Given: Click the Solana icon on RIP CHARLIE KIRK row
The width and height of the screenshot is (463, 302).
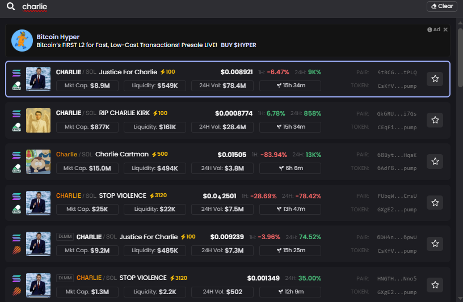Looking at the screenshot, I should pos(16,113).
